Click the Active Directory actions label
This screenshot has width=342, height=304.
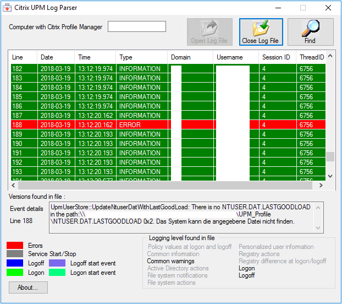pyautogui.click(x=178, y=268)
